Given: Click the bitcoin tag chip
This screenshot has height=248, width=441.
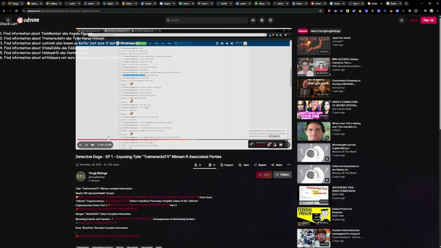Looking at the screenshot, I should [x=120, y=247].
